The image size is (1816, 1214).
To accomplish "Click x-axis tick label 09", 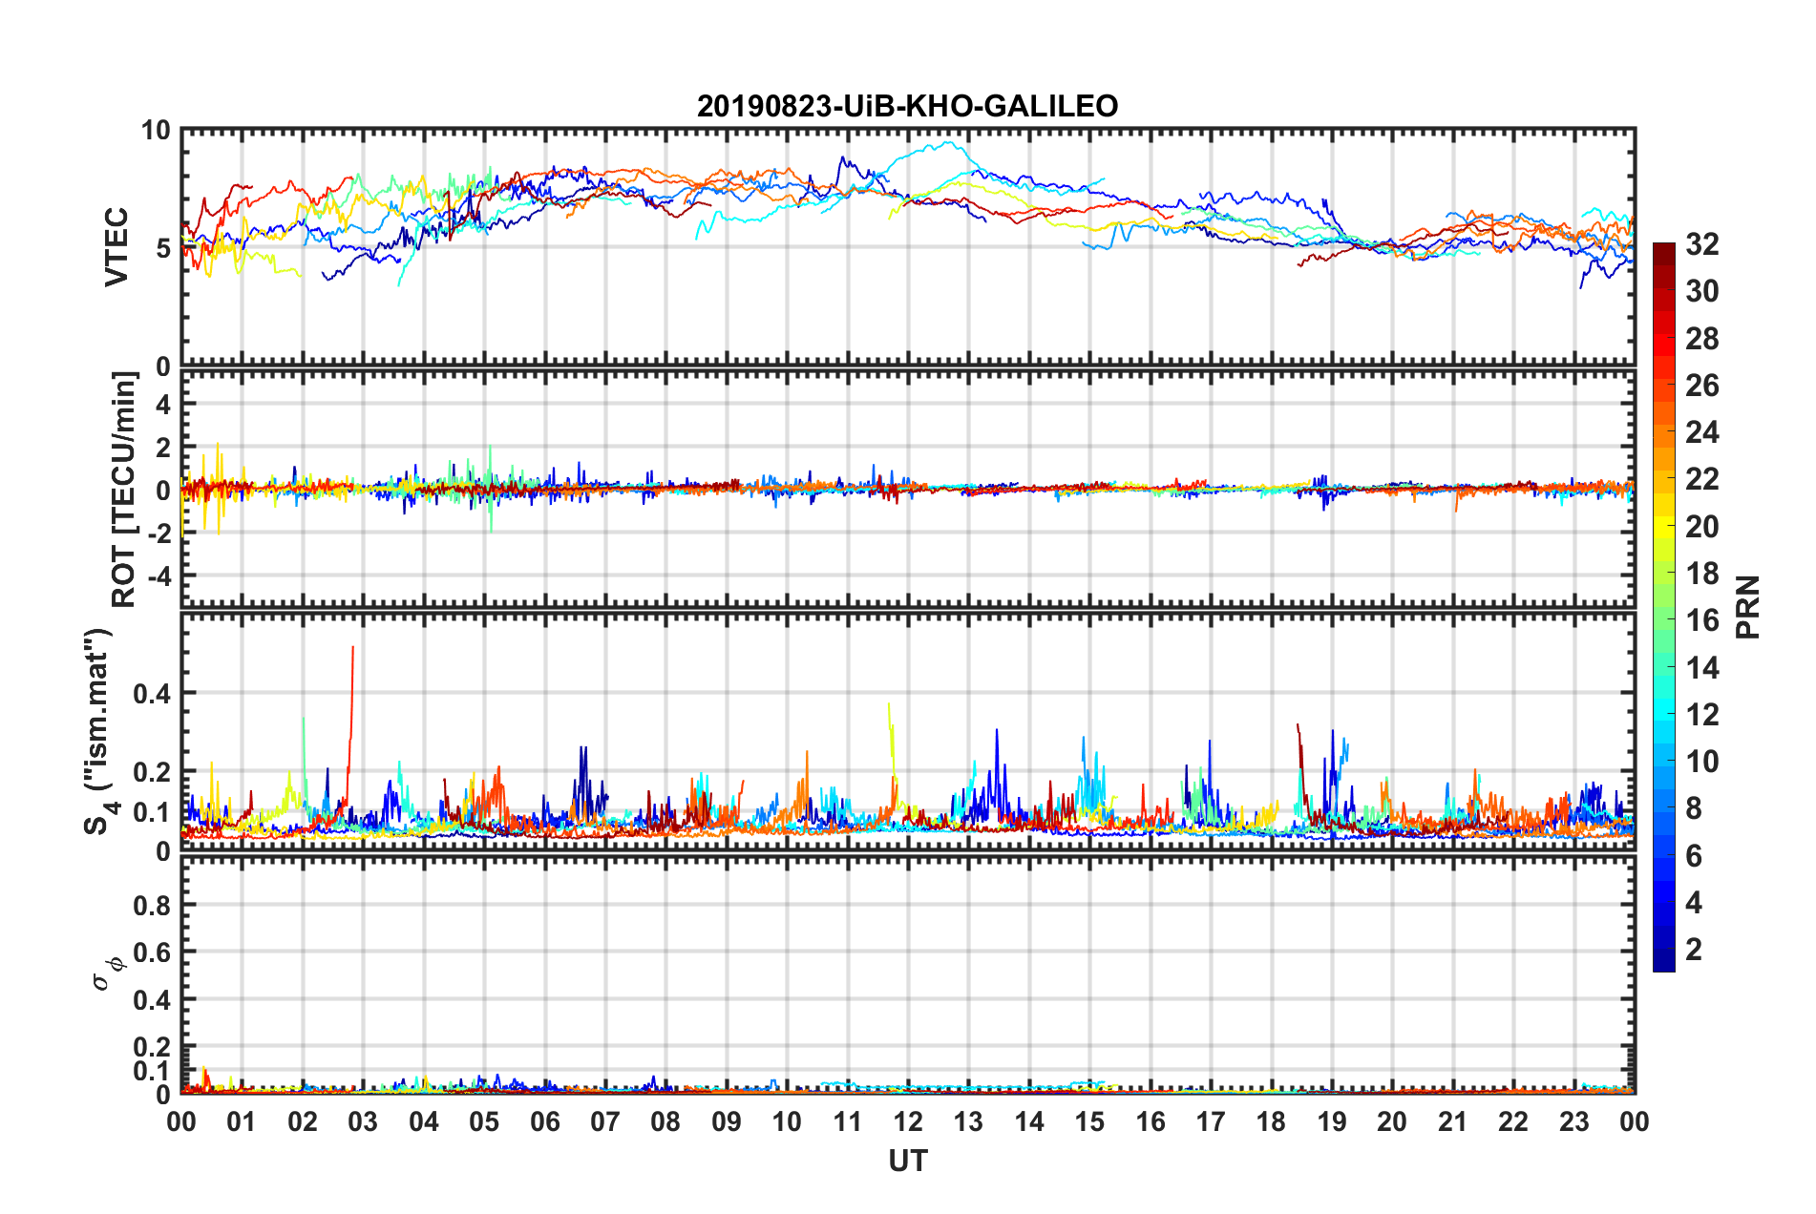I will click(x=727, y=1121).
